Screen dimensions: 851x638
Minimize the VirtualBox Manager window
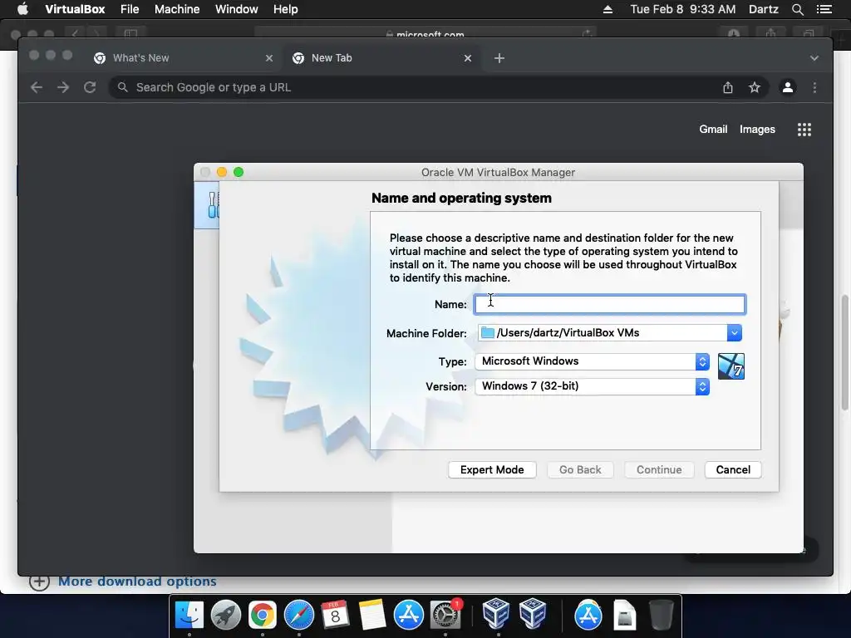tap(221, 172)
